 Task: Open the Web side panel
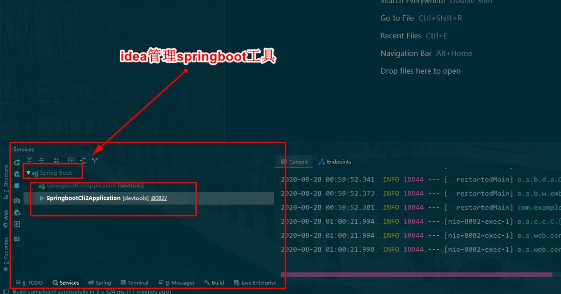[x=6, y=219]
